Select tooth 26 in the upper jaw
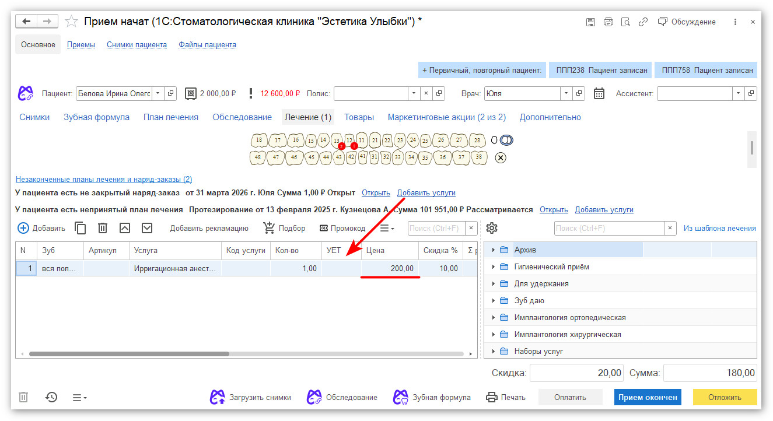 pos(441,141)
